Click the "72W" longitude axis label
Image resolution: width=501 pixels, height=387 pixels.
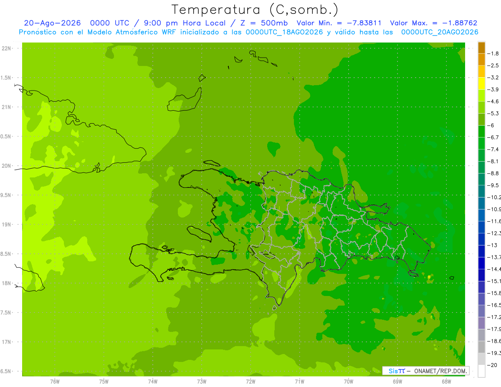[x=250, y=381]
